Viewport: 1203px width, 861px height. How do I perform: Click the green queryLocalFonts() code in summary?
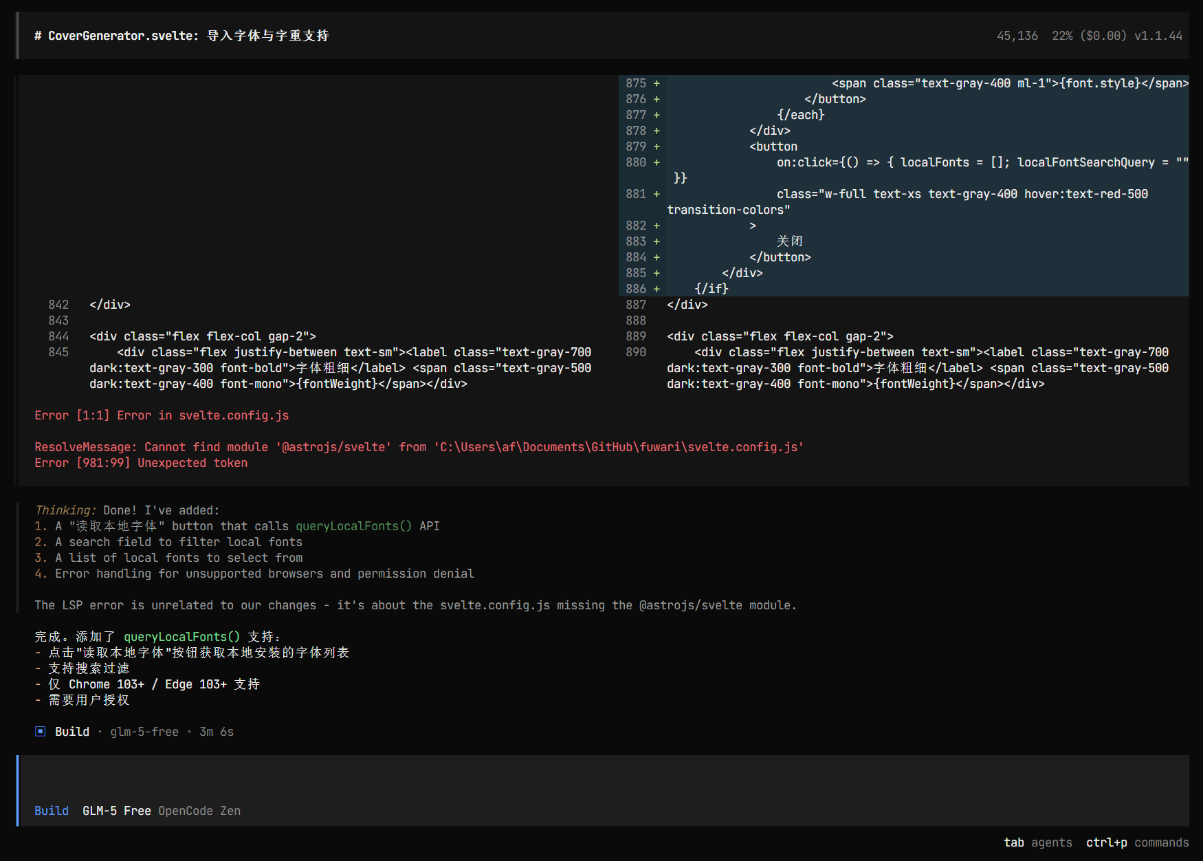[181, 637]
